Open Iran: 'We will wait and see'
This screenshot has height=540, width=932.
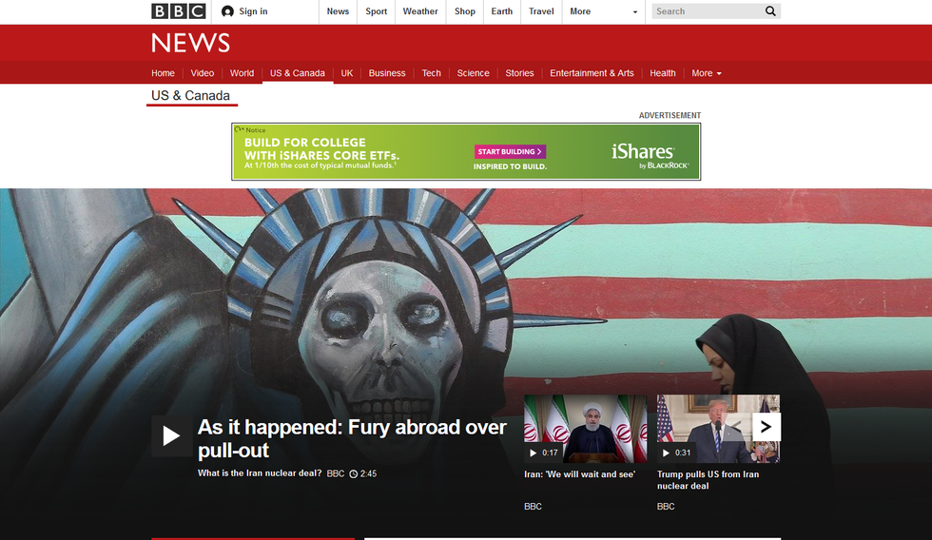pyautogui.click(x=579, y=474)
